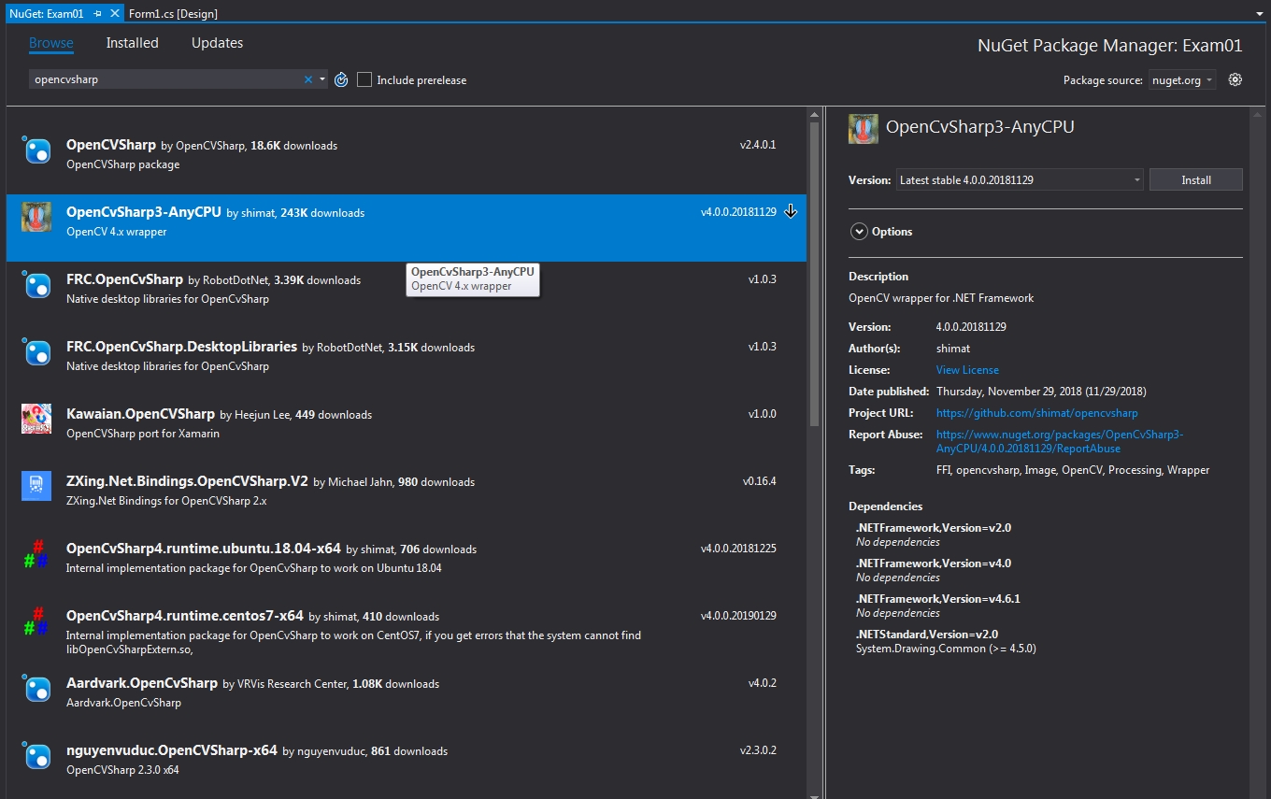Open the Version dropdown showing Latest stable
Image resolution: width=1271 pixels, height=799 pixels.
pyautogui.click(x=1019, y=179)
